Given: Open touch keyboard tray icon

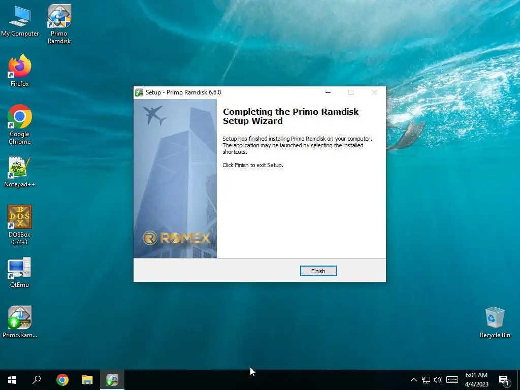Looking at the screenshot, I should point(452,380).
